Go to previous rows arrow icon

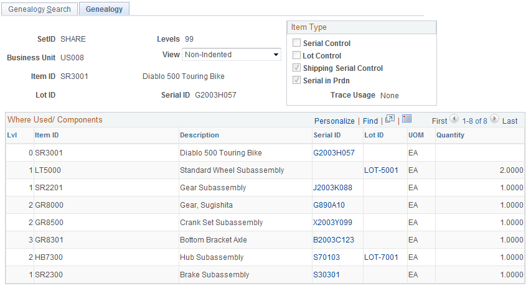(454, 119)
